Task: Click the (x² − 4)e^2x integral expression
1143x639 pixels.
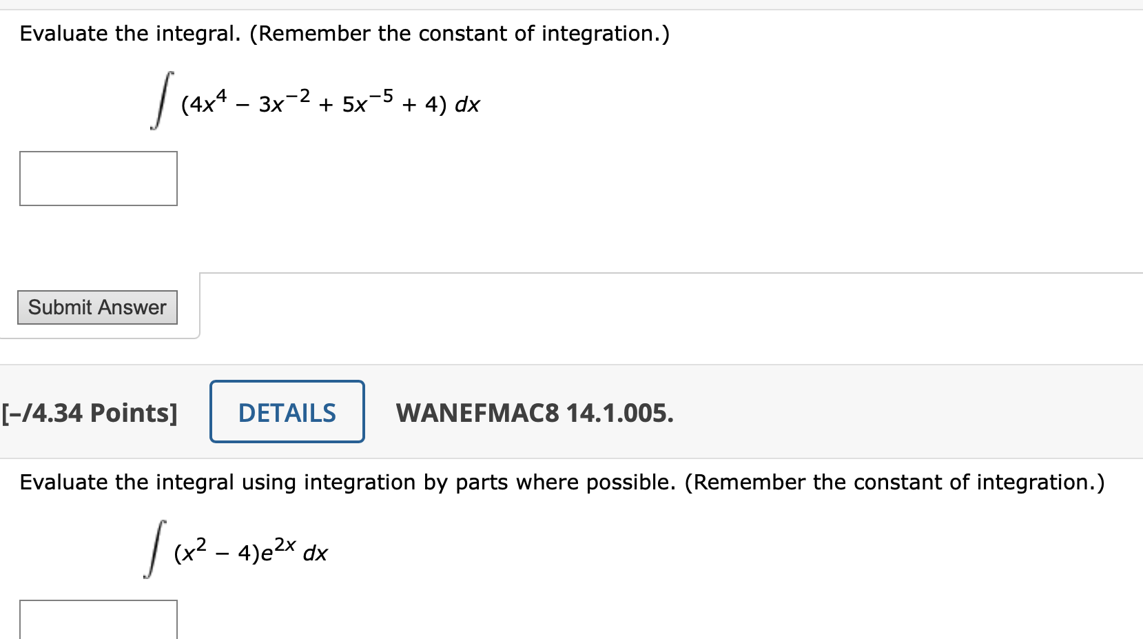Action: pos(234,550)
